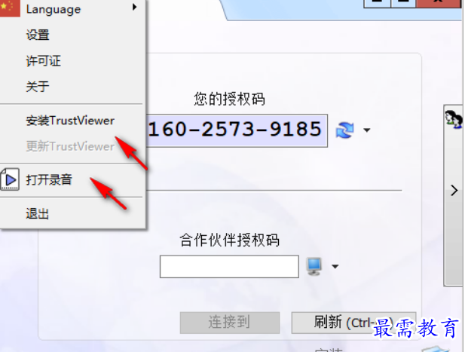Choose 退出 to exit the app

(71, 213)
